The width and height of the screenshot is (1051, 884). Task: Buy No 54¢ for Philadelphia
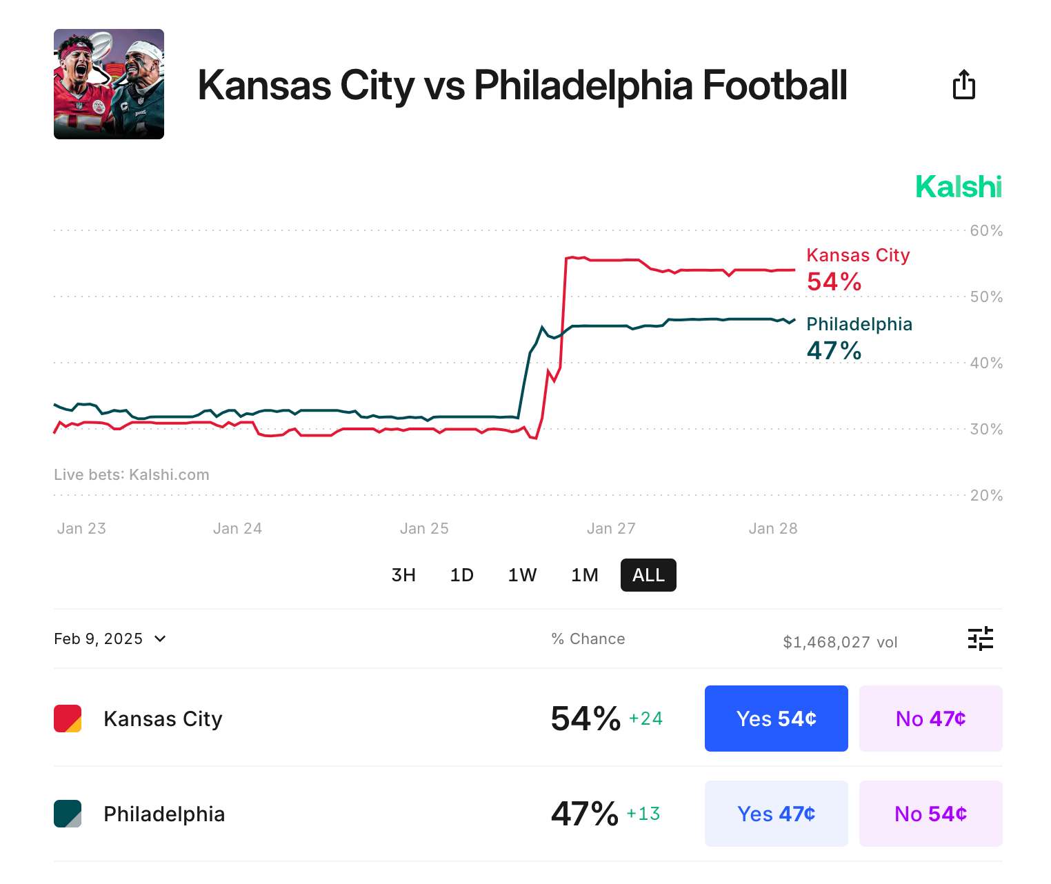930,814
